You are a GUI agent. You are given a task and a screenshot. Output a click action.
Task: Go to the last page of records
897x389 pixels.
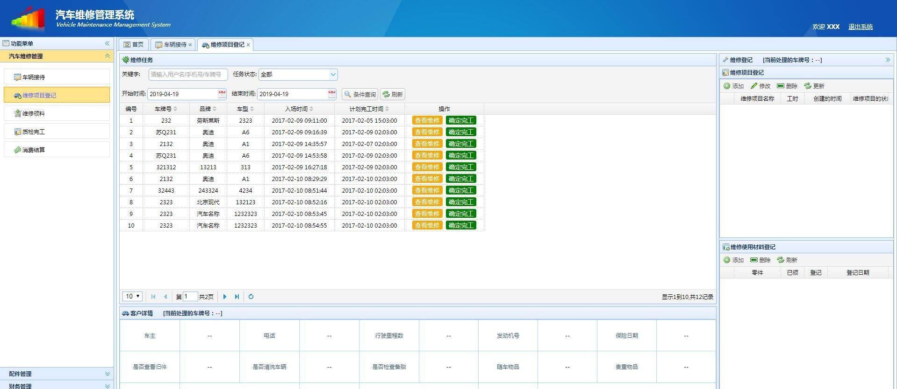237,297
